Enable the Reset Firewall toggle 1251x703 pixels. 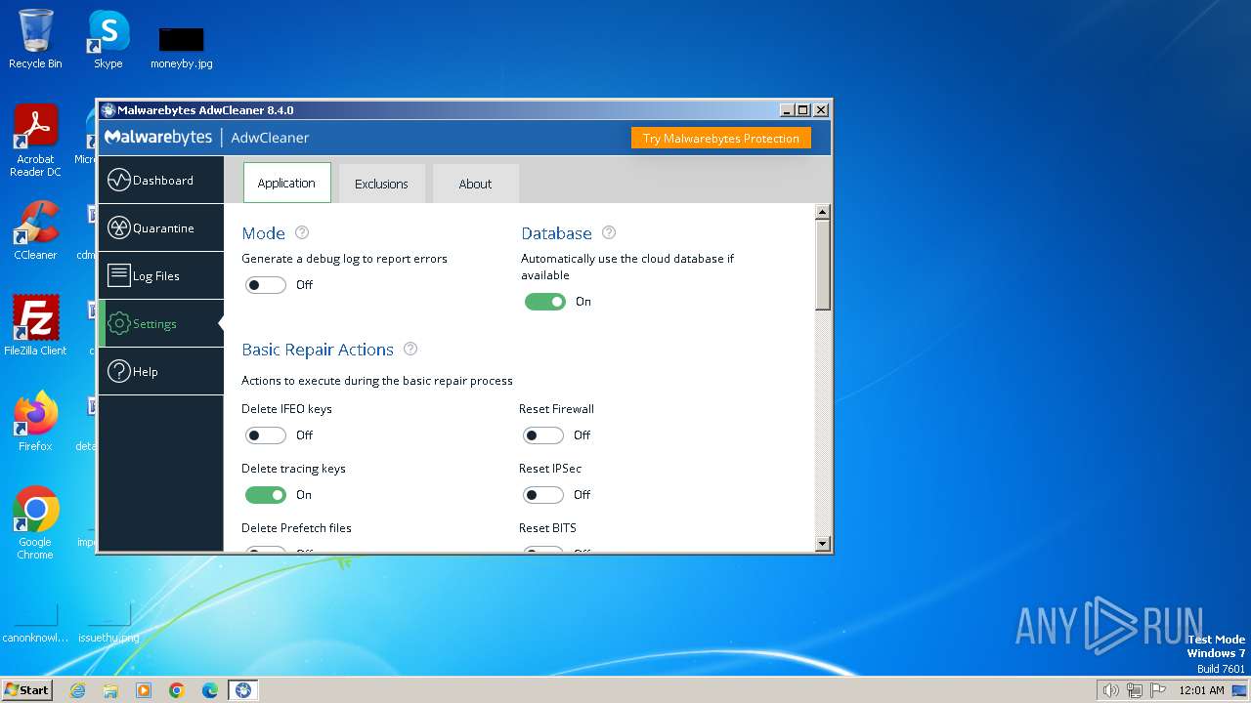pos(543,435)
